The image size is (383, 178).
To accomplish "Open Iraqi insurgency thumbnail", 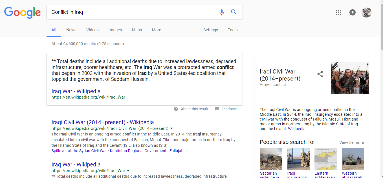I will pyautogui.click(x=298, y=159).
